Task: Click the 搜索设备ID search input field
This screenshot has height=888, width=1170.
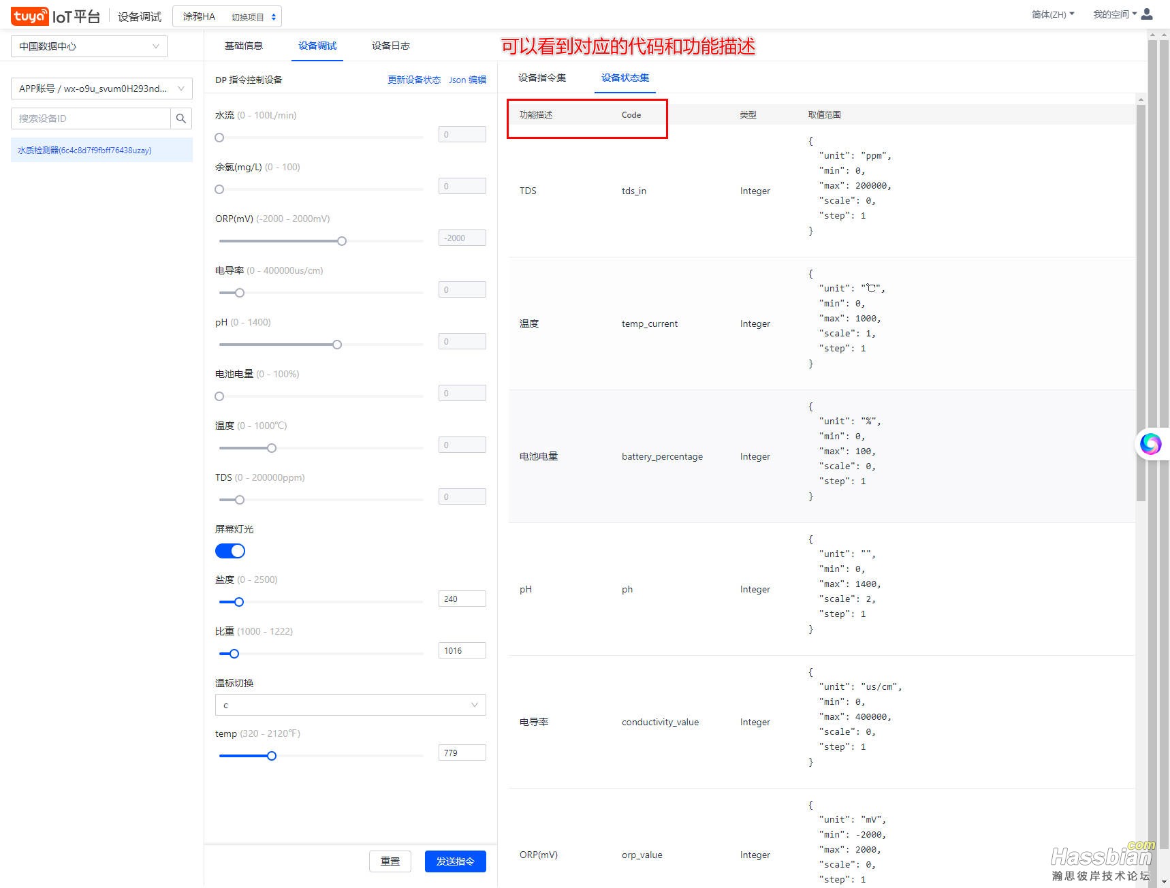Action: pos(91,118)
